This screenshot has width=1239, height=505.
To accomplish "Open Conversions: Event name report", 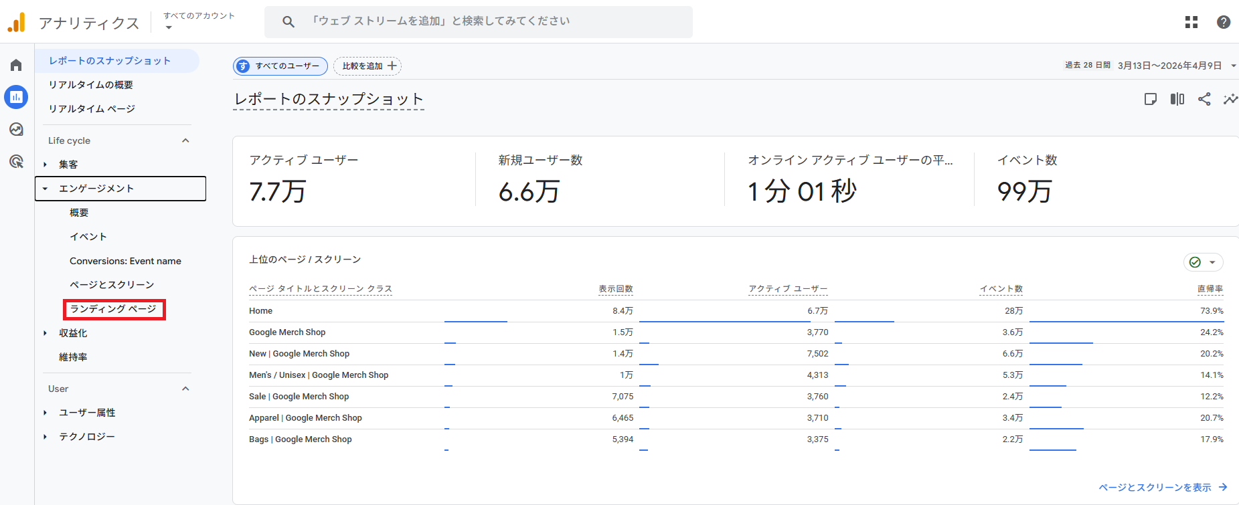I will [x=125, y=261].
